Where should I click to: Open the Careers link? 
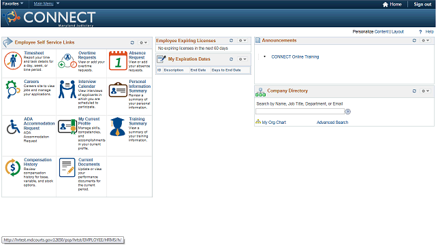31,82
